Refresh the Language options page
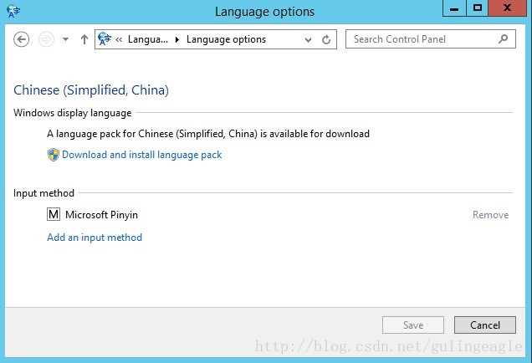The image size is (532, 363). (x=326, y=39)
